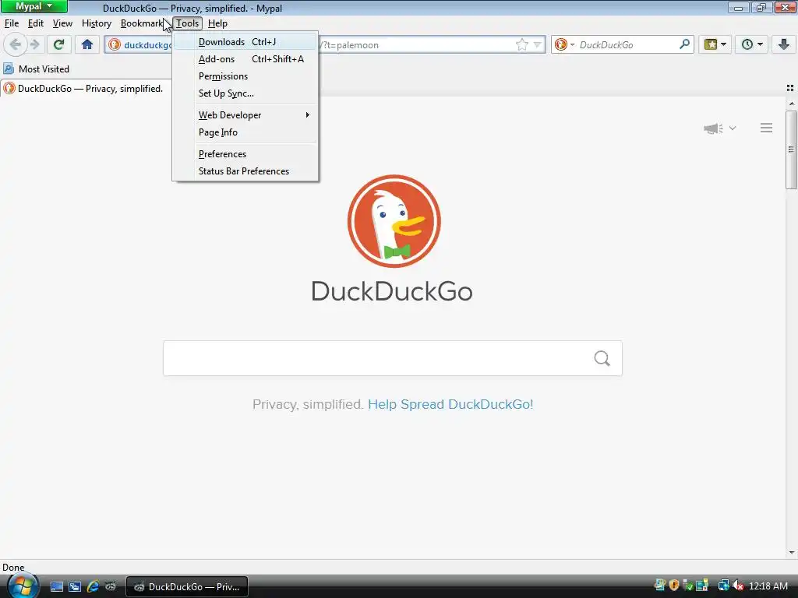Click the muted volume tray icon
This screenshot has width=798, height=598.
click(738, 586)
